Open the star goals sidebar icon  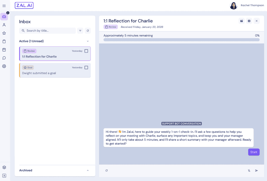pos(4,33)
